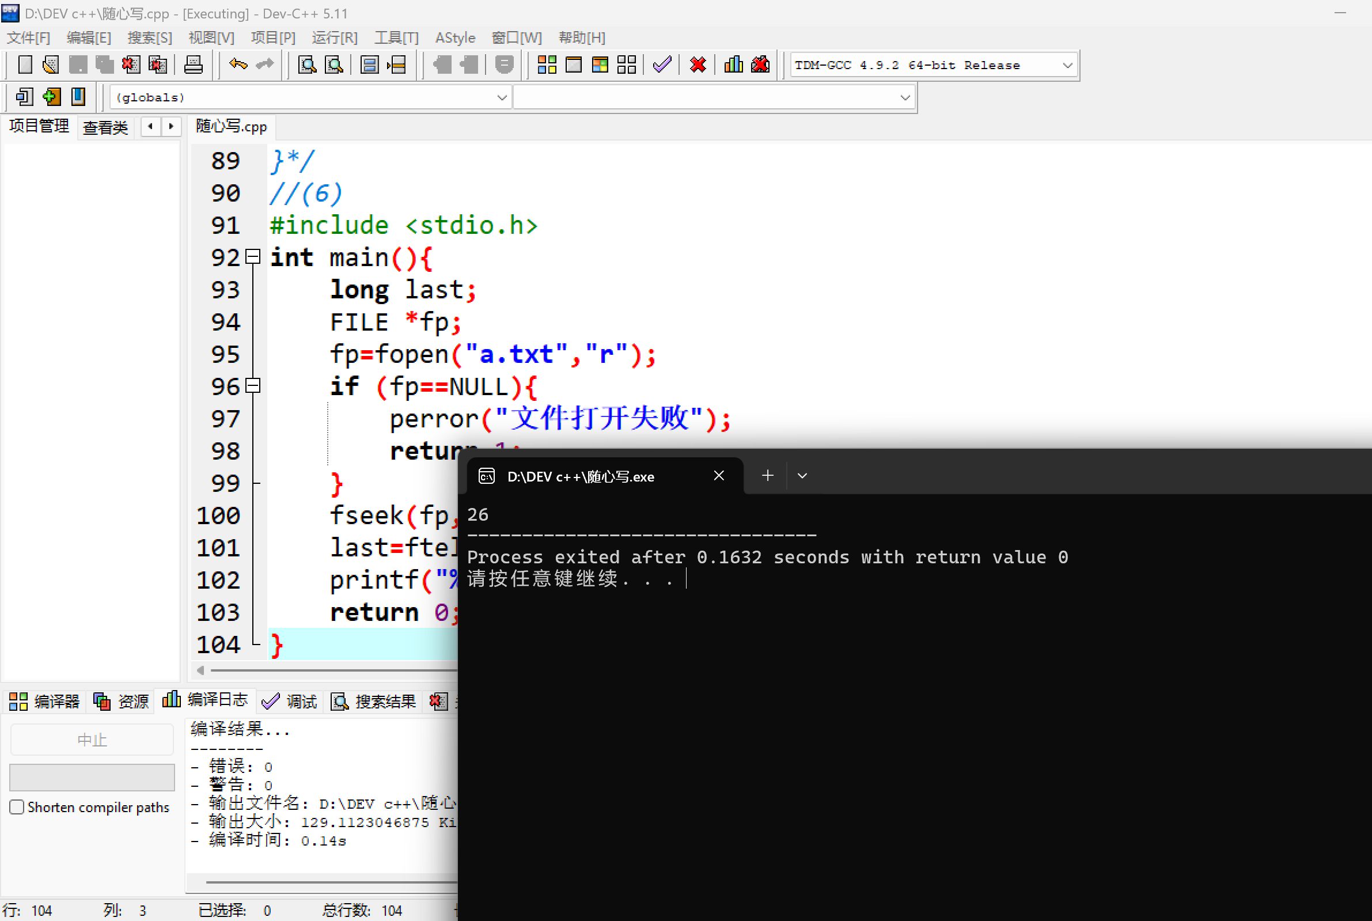Open the new tab dropdown chevron in the terminal
The image size is (1372, 921).
pyautogui.click(x=802, y=476)
